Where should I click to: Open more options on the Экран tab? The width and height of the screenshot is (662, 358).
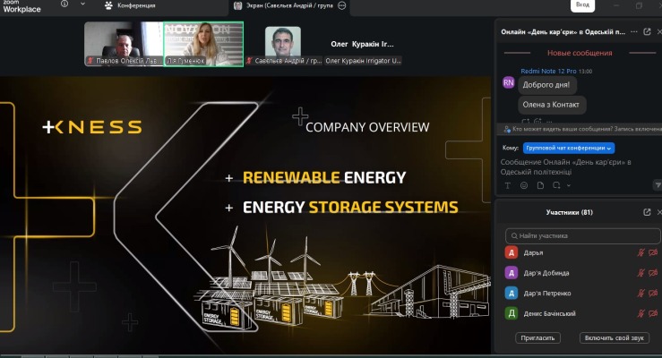coord(342,5)
